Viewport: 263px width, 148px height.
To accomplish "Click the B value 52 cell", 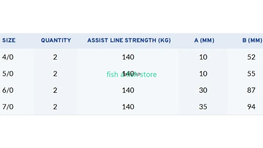I will tap(251, 57).
